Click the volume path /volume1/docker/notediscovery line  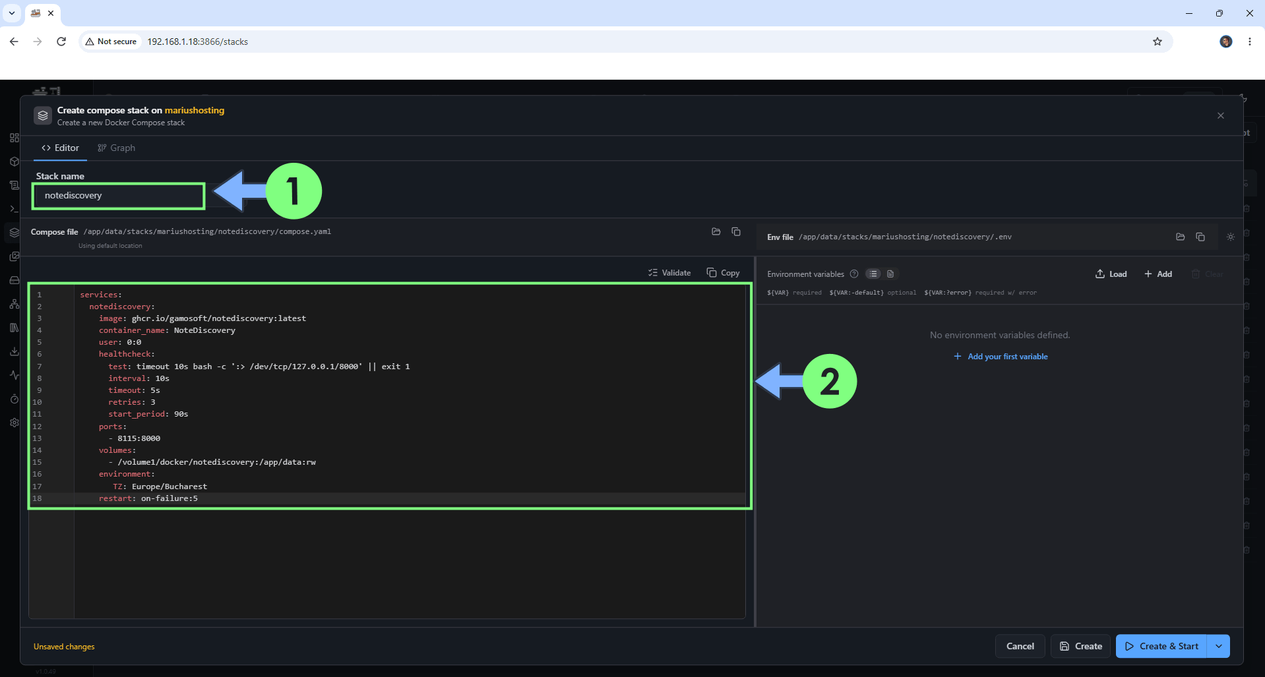[212, 462]
